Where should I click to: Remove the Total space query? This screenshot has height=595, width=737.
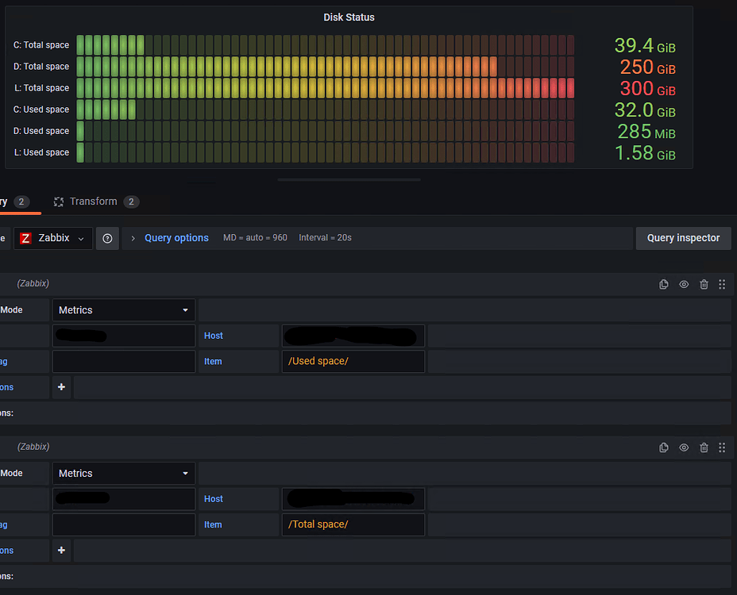pyautogui.click(x=704, y=447)
